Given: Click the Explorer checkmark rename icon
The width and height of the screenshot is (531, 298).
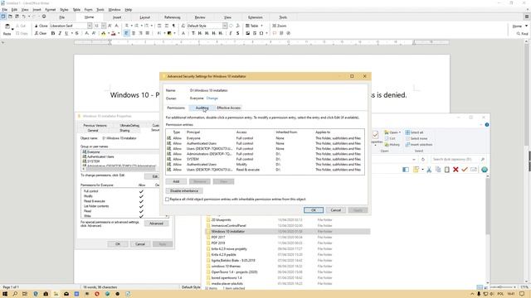Looking at the screenshot, I should (x=465, y=170).
